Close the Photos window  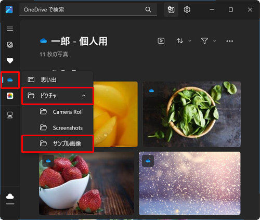(250, 9)
